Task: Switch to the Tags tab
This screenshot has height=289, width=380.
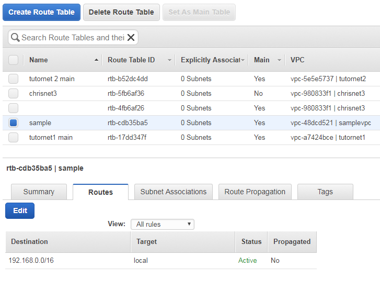Action: tap(325, 192)
